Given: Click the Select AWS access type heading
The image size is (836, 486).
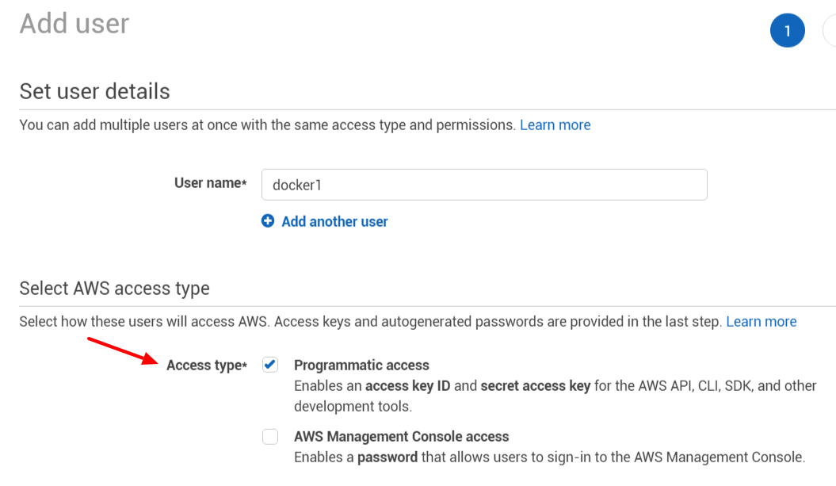Looking at the screenshot, I should tap(114, 288).
